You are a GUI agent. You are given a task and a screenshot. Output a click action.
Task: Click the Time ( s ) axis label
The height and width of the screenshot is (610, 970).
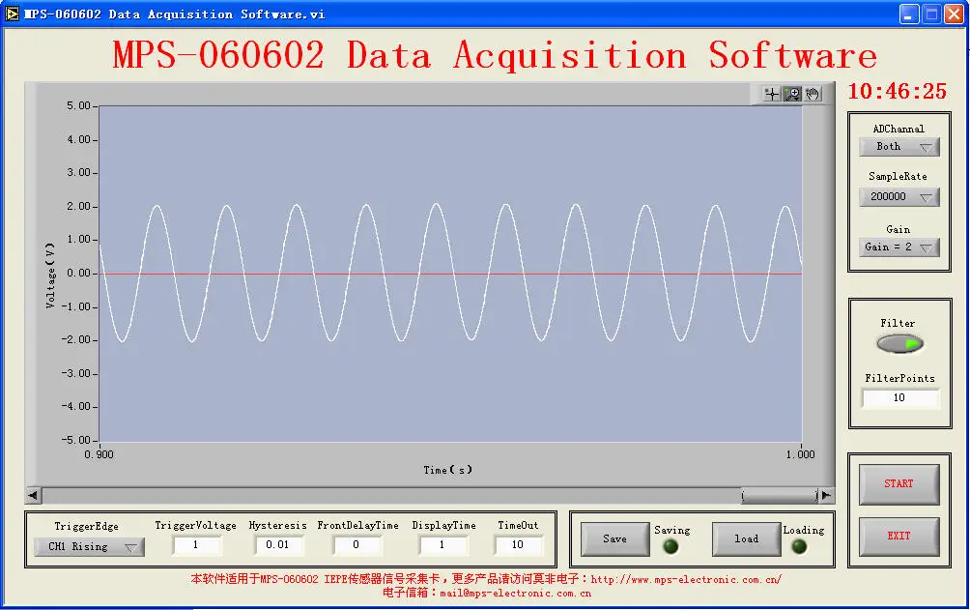coord(448,470)
